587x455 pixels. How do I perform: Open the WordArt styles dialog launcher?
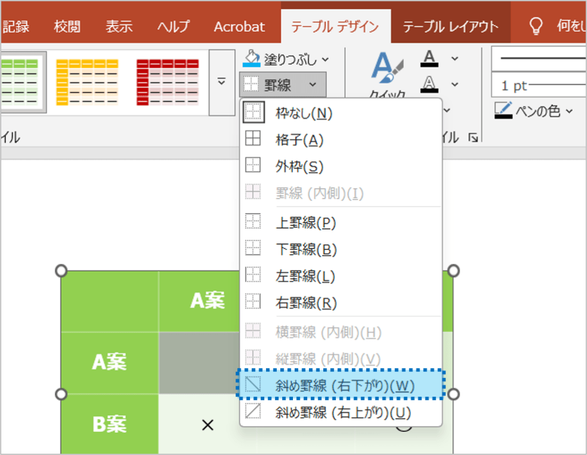point(473,137)
